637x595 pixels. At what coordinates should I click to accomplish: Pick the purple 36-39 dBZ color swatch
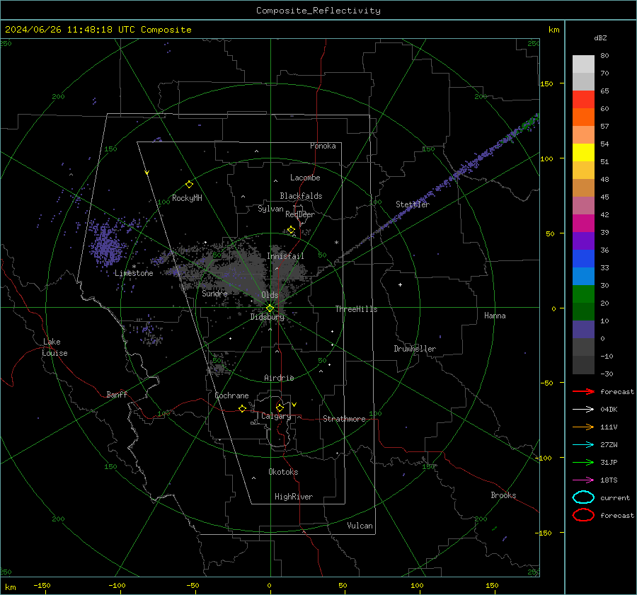[x=583, y=241]
